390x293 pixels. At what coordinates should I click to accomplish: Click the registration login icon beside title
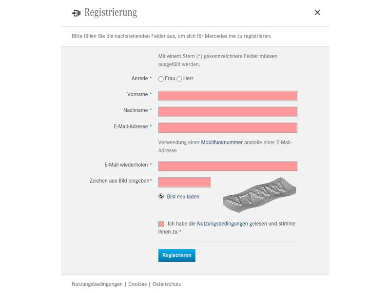(x=76, y=13)
